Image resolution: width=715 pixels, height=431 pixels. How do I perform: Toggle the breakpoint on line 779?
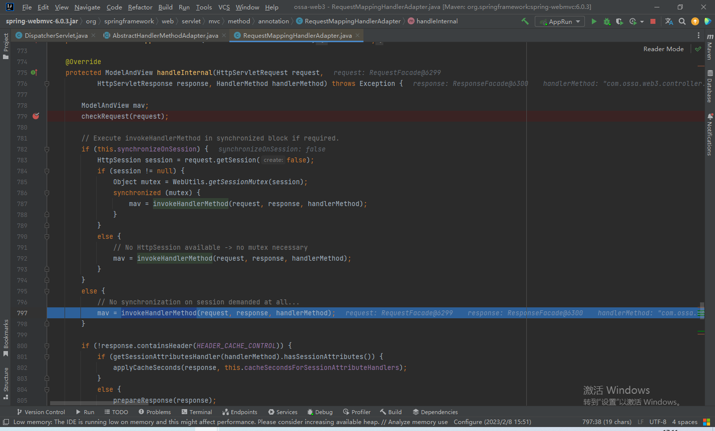[36, 116]
